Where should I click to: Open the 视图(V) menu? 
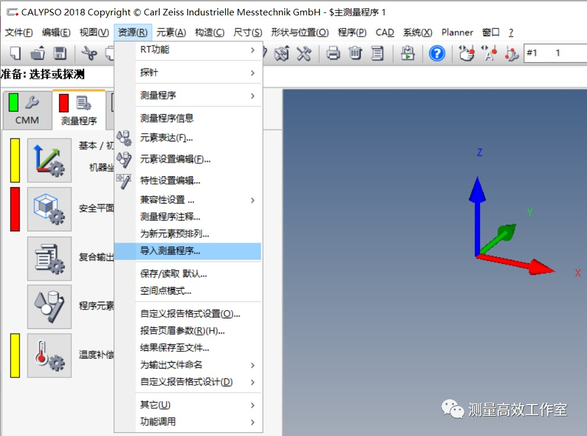[94, 33]
